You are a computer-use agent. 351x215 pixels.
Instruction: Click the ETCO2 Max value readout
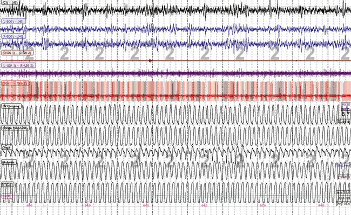click(343, 192)
